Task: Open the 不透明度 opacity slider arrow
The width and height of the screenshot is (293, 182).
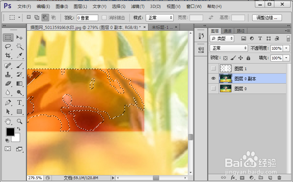Action: click(286, 48)
